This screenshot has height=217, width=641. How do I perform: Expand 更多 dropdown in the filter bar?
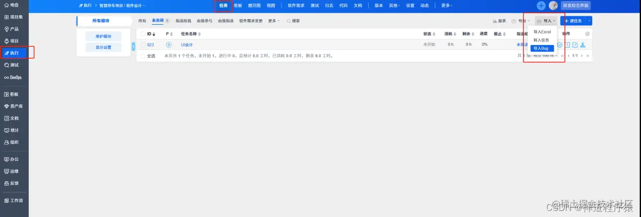(x=274, y=21)
